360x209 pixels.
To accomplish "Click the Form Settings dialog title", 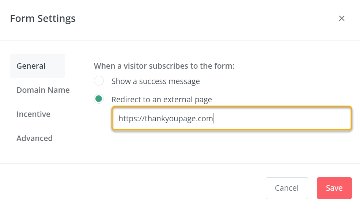I will point(43,18).
